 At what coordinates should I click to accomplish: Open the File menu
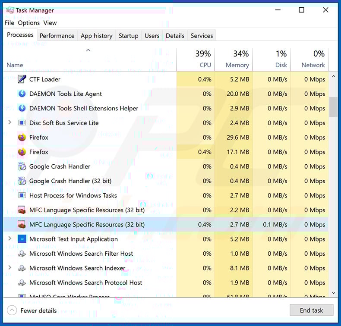click(x=9, y=23)
